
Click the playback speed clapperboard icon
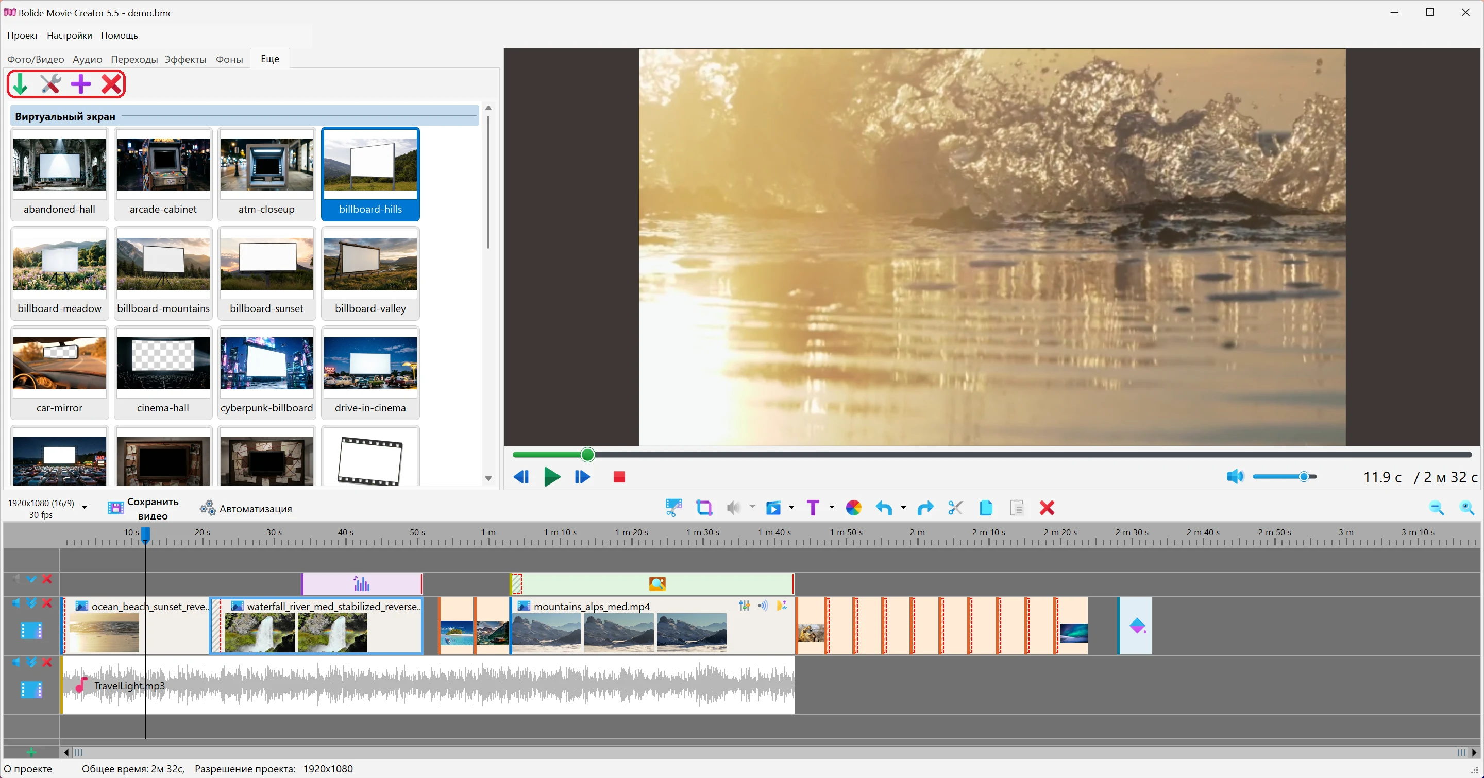coord(773,508)
